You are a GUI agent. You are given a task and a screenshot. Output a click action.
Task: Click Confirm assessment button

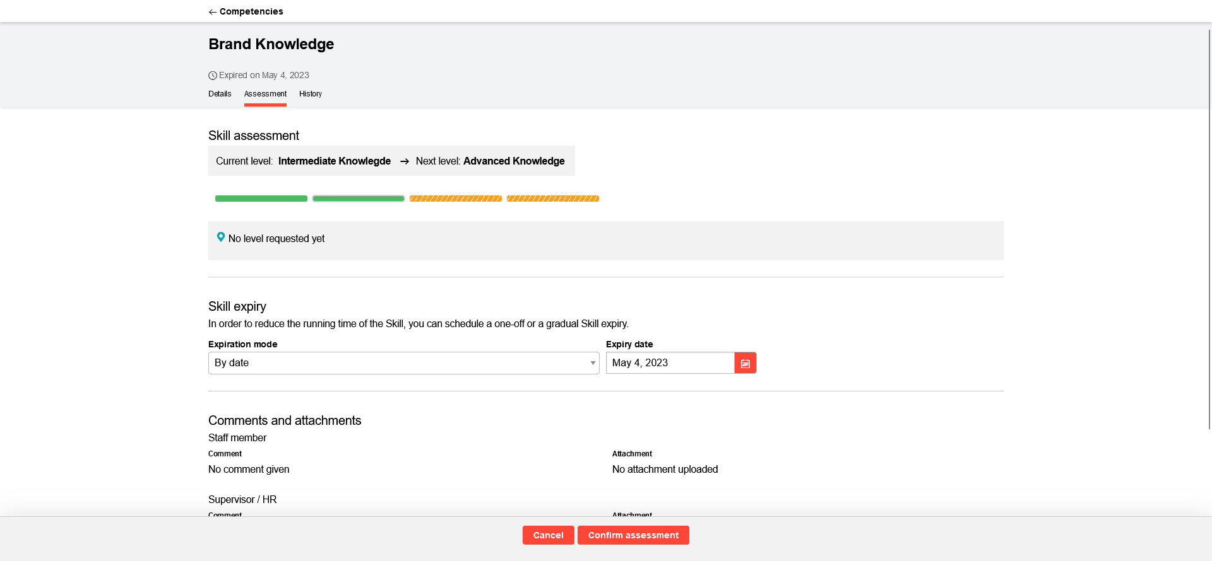[x=633, y=535]
